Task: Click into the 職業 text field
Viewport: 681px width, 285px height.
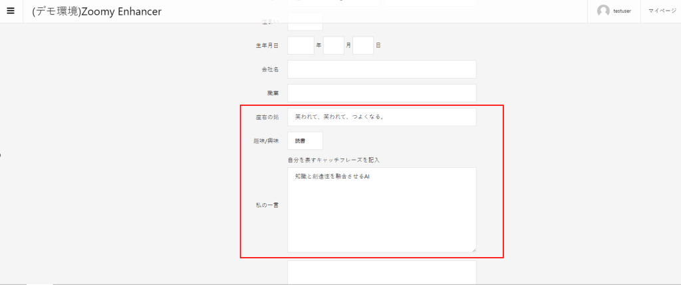Action: 382,93
